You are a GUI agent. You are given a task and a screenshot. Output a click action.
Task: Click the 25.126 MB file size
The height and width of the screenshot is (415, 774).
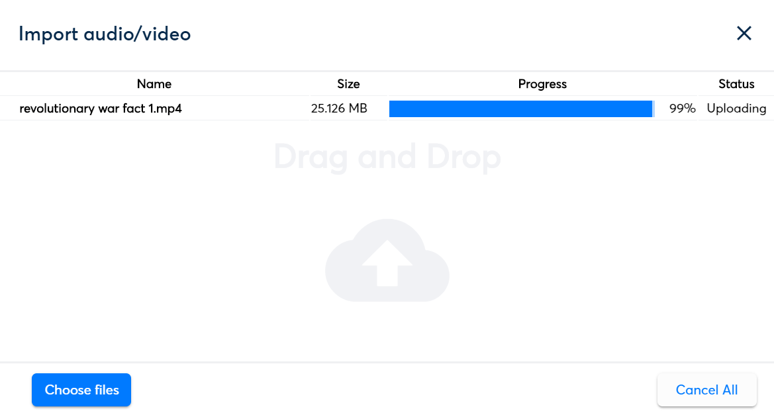click(x=339, y=109)
